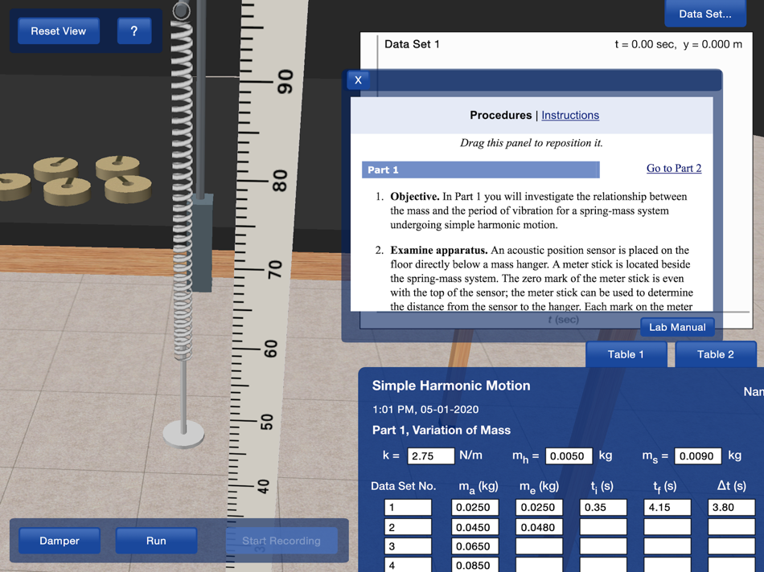Click the Reset View button
The width and height of the screenshot is (764, 572).
[x=59, y=31]
